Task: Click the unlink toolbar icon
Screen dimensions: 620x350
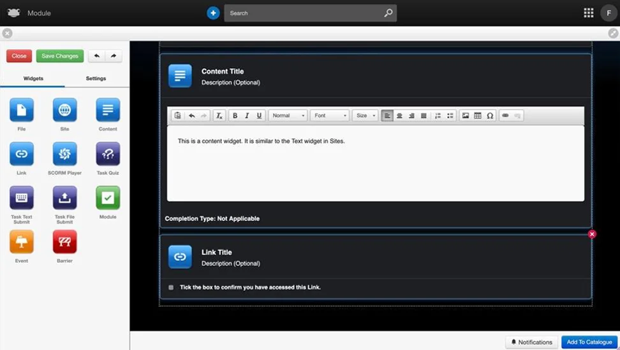Action: [517, 116]
